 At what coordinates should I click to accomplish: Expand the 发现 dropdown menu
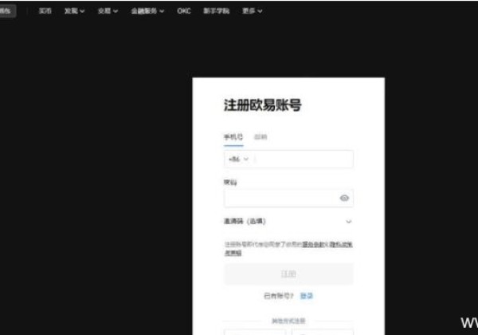[x=74, y=11]
